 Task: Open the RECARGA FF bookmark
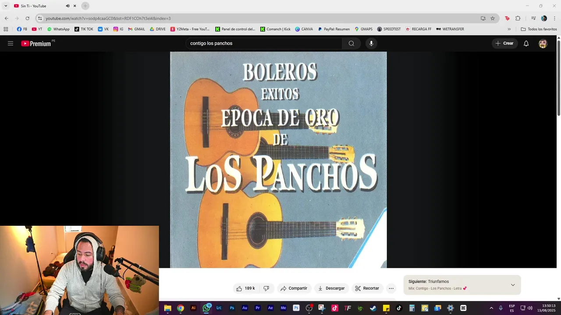419,29
